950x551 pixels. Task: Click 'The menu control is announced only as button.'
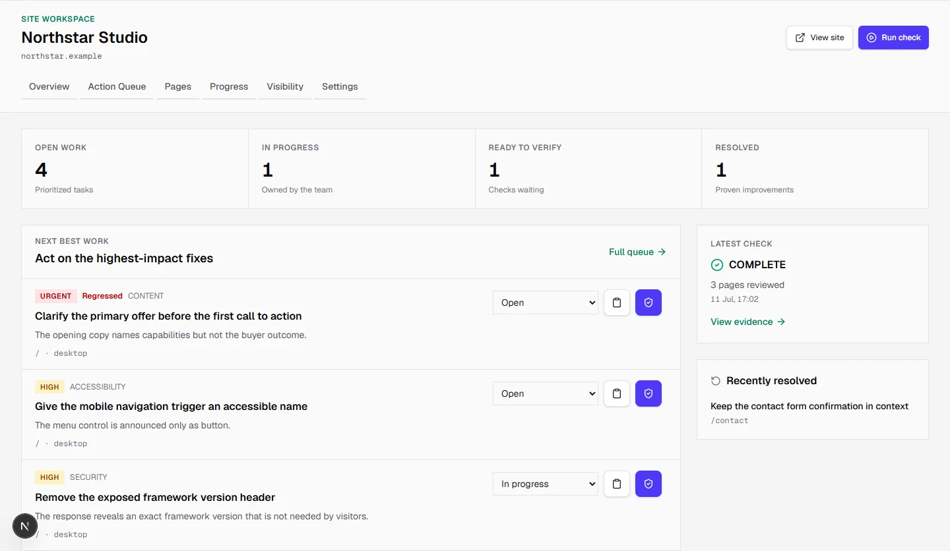click(x=133, y=425)
